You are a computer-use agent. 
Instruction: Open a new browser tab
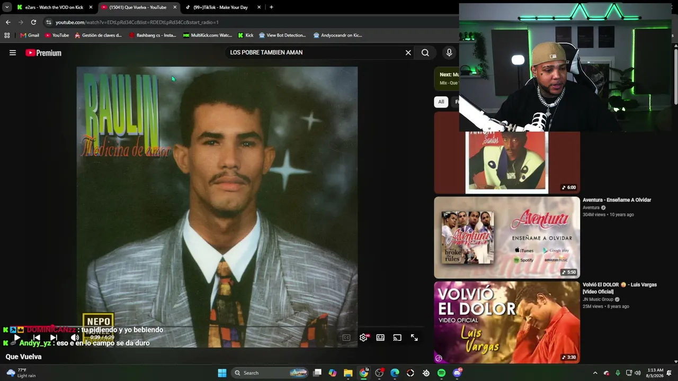tap(271, 7)
